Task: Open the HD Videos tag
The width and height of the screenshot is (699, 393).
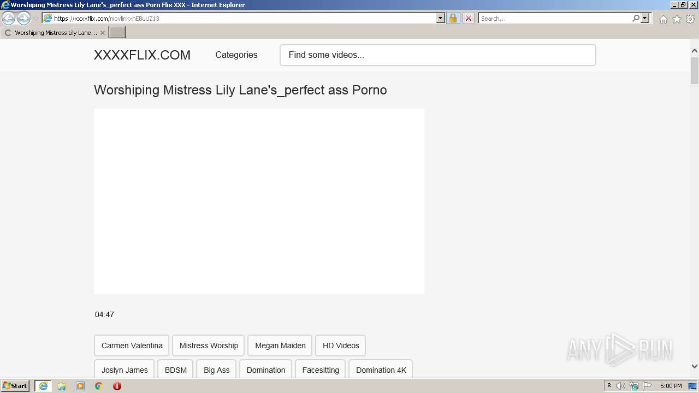Action: point(341,346)
